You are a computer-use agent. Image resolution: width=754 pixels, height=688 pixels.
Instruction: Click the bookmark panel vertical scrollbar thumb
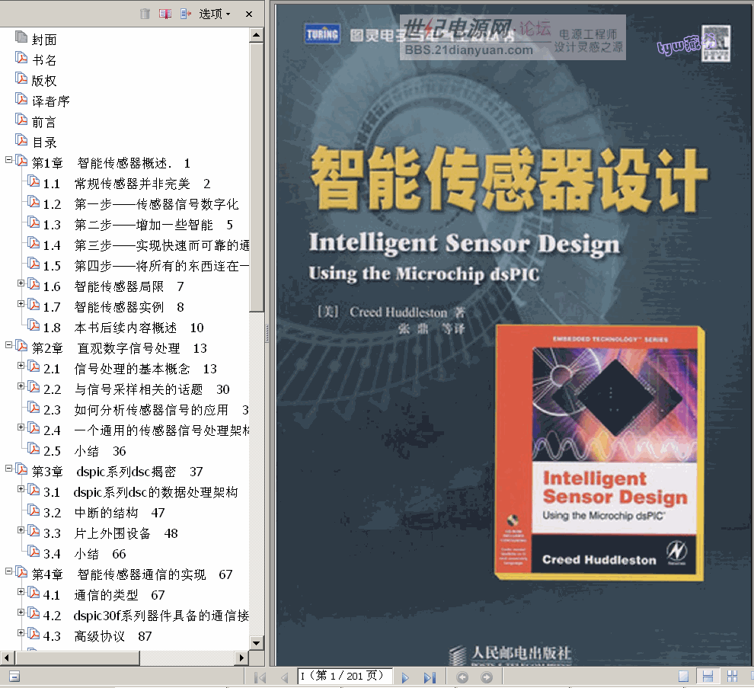tap(257, 178)
